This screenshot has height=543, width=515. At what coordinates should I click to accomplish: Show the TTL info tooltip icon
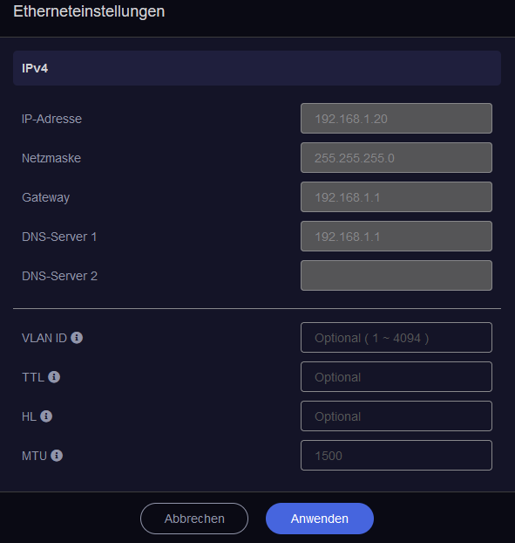tap(54, 377)
